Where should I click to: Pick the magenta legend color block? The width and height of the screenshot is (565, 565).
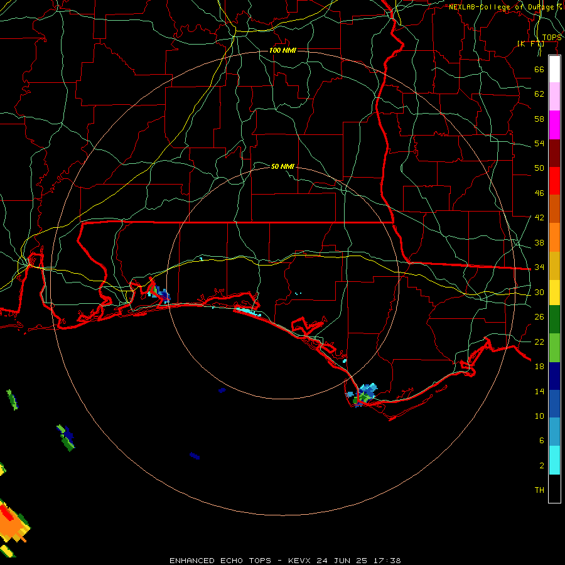pyautogui.click(x=554, y=125)
